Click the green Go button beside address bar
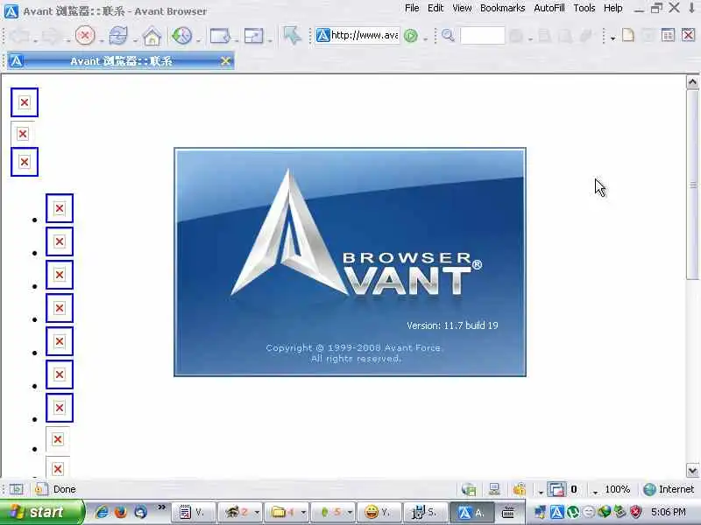Image resolution: width=701 pixels, height=525 pixels. click(410, 36)
